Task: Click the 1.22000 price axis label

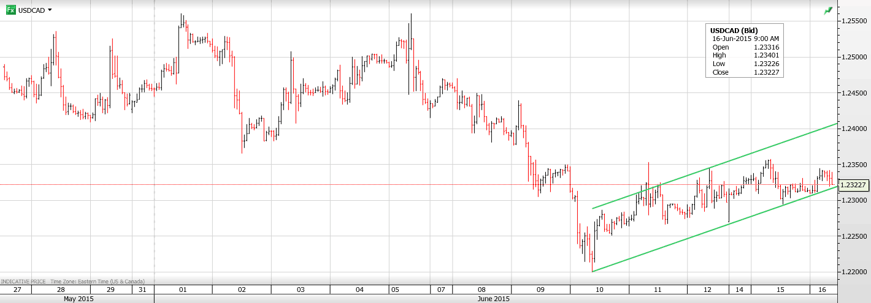Action: pos(853,272)
